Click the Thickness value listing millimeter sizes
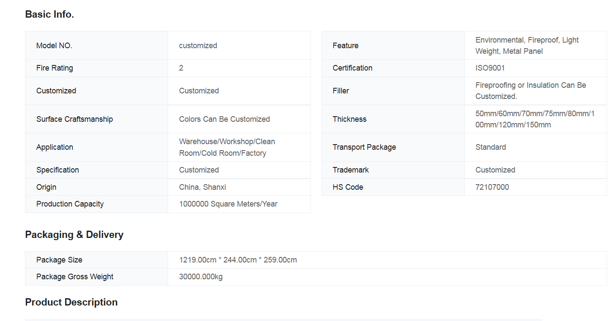Screen dimensions: 610x321 (x=535, y=119)
